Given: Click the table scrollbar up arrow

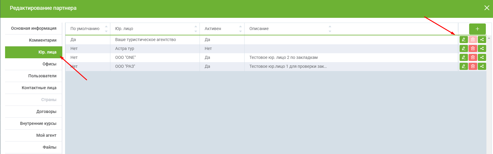Looking at the screenshot, I should 489,38.
